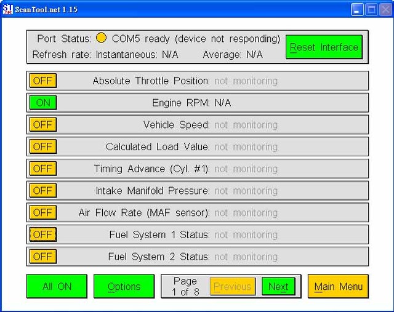This screenshot has height=312, width=394.
Task: Minimize the ScanTool.net window
Action: point(358,9)
